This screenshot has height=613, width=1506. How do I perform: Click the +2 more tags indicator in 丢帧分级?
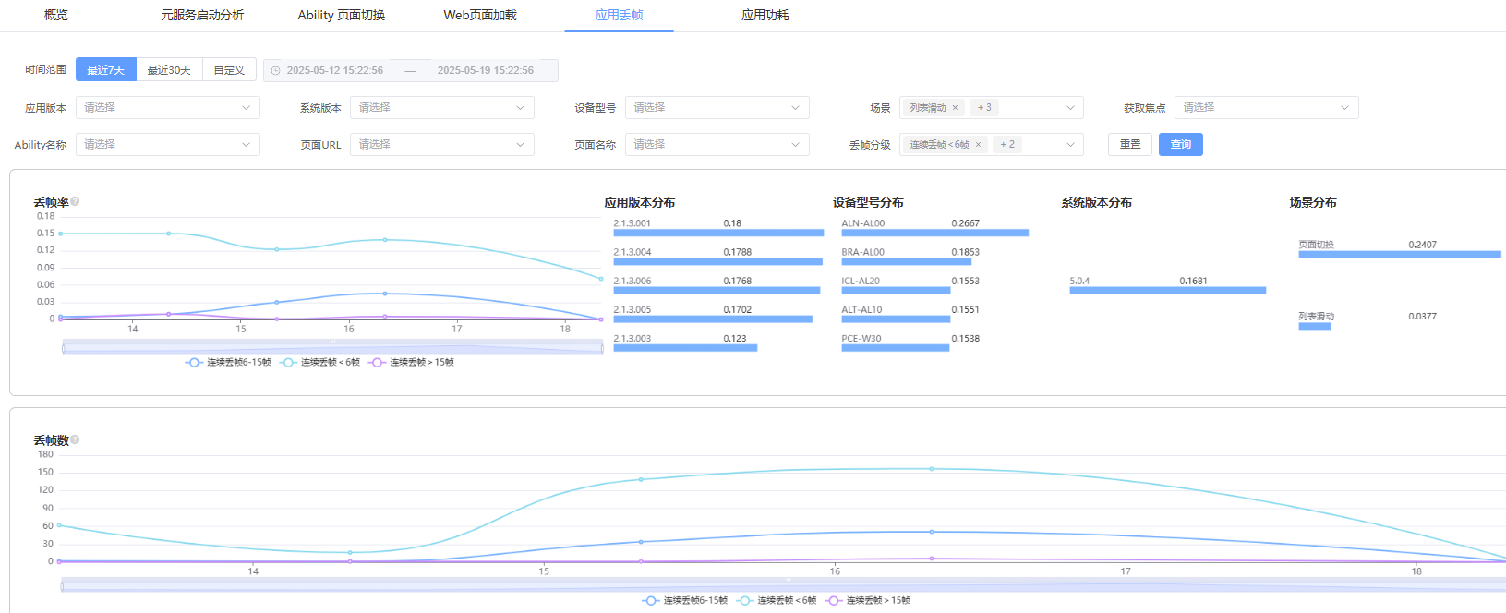click(x=1007, y=145)
